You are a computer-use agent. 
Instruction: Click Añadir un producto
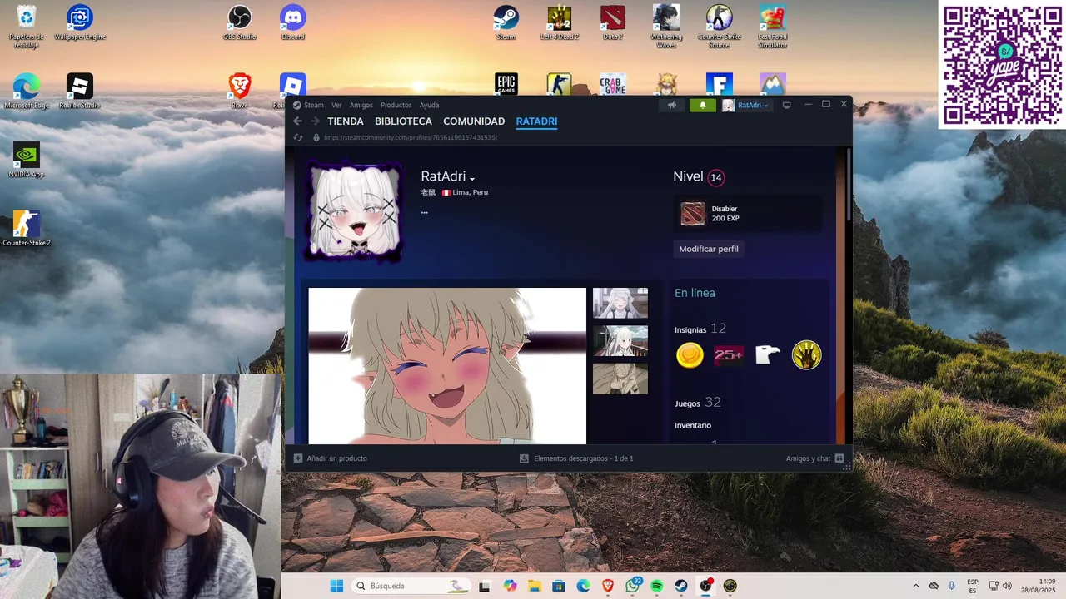[330, 458]
